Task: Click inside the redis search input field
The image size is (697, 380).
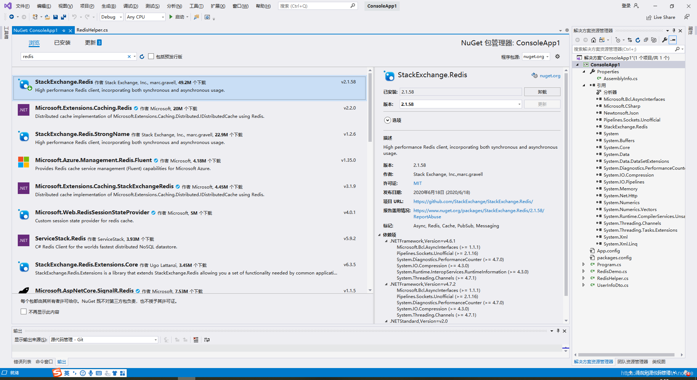Action: click(x=73, y=56)
